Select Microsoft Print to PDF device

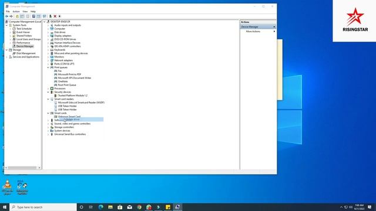pos(69,74)
